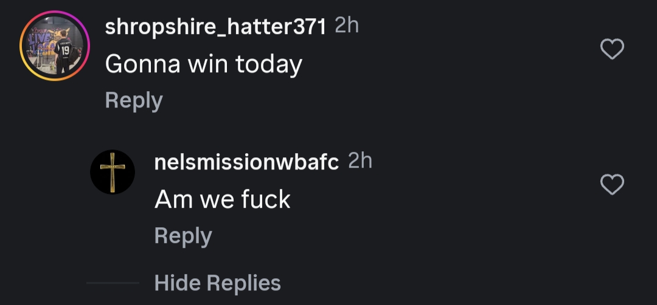This screenshot has width=657, height=305.
Task: Select the "Am we fuck" reply text
Action: point(222,199)
